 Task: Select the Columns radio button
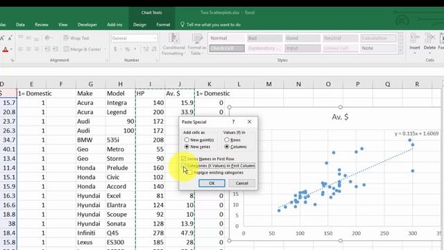point(227,147)
